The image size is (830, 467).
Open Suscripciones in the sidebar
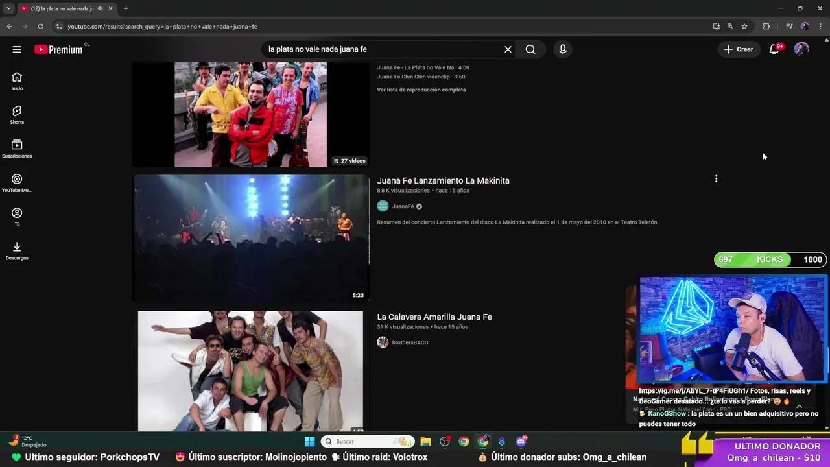pyautogui.click(x=17, y=149)
